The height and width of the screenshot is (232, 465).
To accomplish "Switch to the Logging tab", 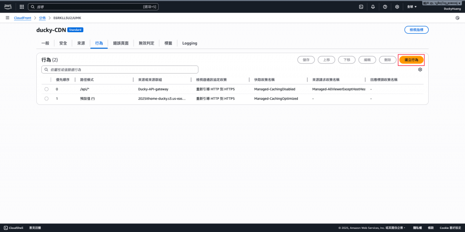I will [190, 43].
